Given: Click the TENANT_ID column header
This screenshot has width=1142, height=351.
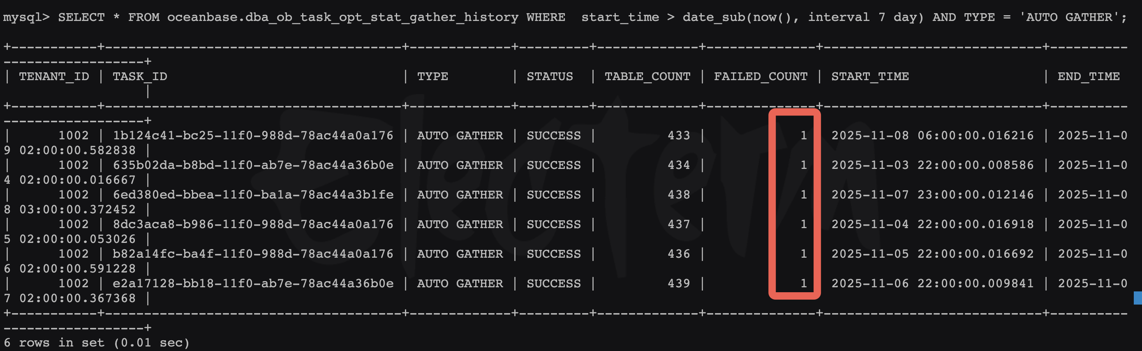Looking at the screenshot, I should tap(53, 77).
